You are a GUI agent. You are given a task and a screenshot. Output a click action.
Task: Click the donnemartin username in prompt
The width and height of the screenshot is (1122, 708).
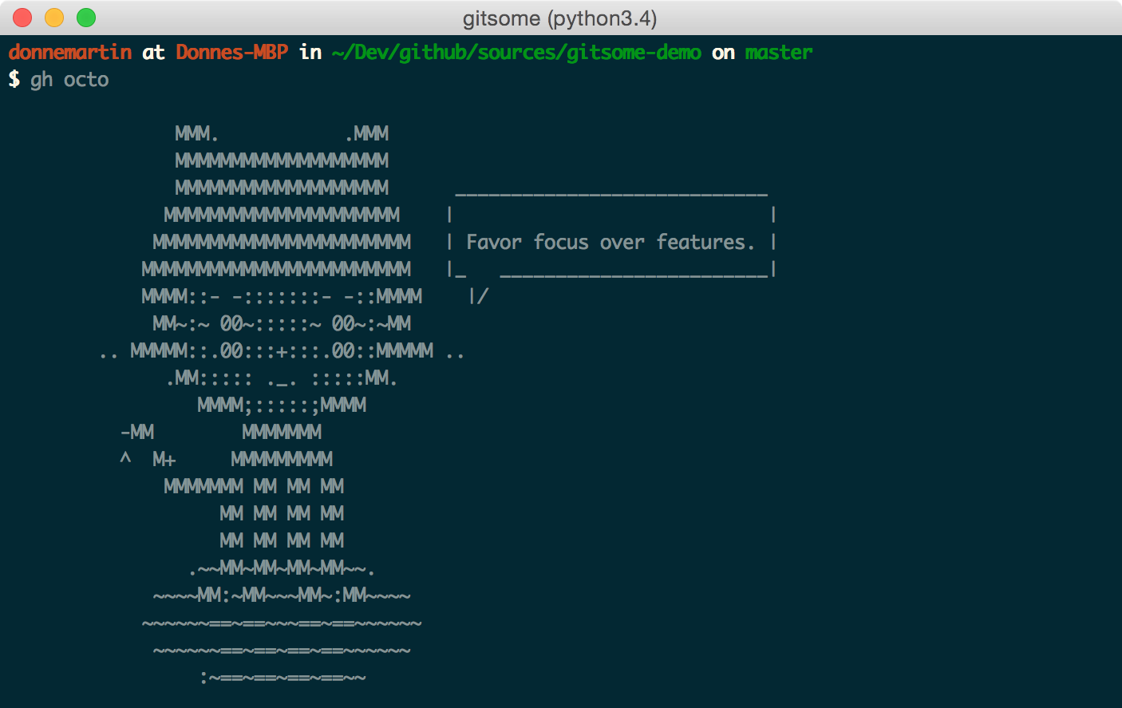(x=70, y=53)
